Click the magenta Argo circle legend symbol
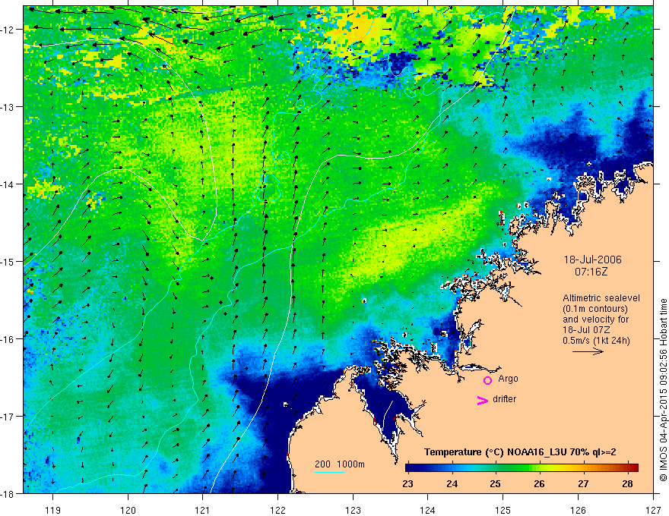The height and width of the screenshot is (516, 669). pos(487,380)
